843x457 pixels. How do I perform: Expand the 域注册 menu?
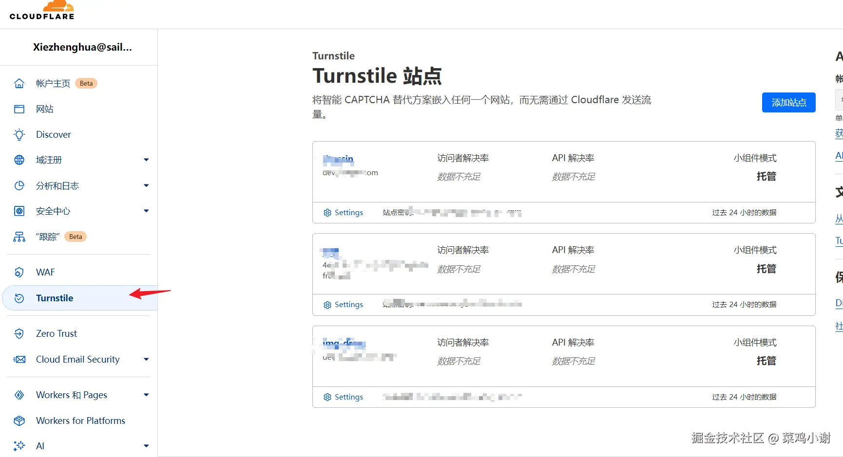tap(146, 160)
